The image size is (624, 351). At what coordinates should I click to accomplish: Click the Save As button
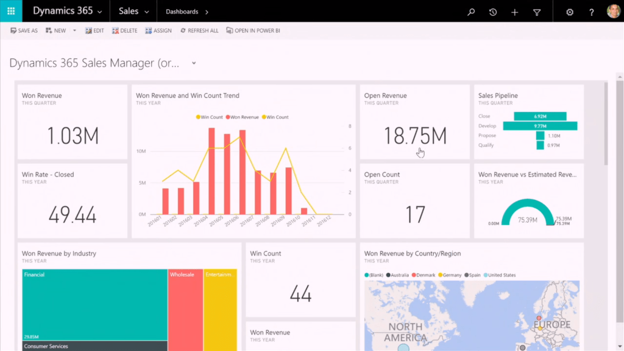point(24,30)
